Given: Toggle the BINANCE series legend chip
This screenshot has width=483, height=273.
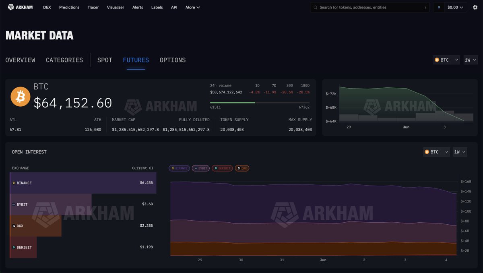Looking at the screenshot, I should pyautogui.click(x=179, y=168).
